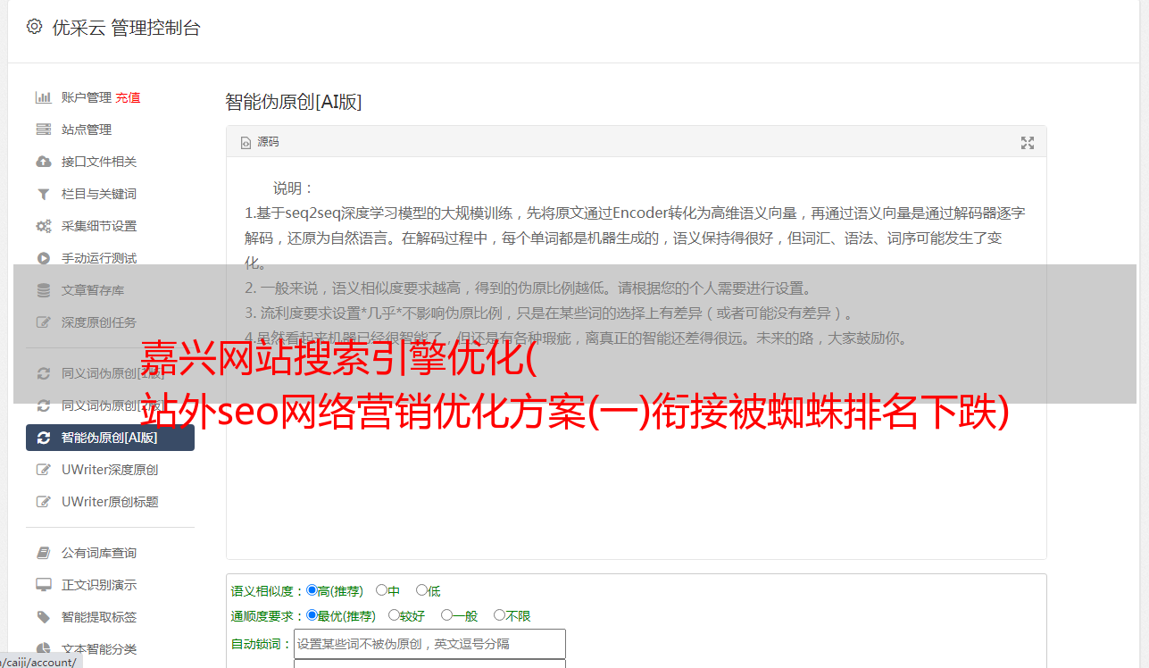
Task: Click the 自动锁词 input field
Action: point(429,644)
